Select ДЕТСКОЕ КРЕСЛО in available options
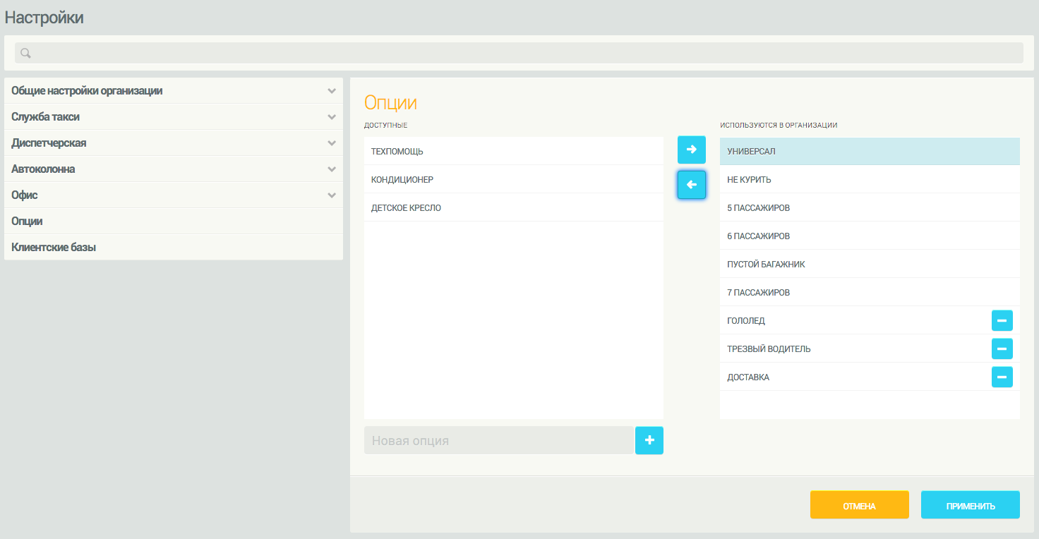 point(406,208)
